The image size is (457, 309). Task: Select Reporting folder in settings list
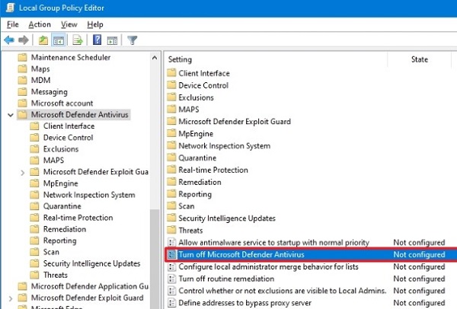click(195, 194)
